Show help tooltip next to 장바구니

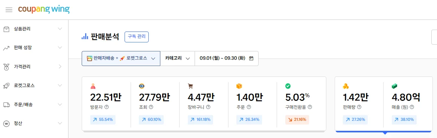(208, 107)
